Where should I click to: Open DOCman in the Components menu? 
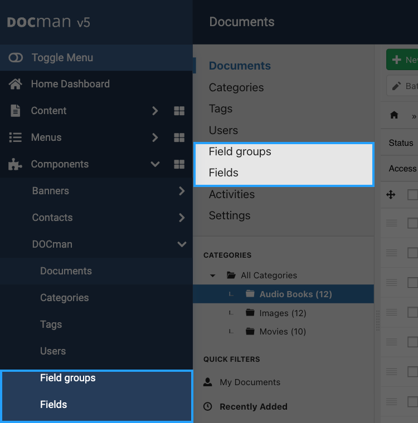click(x=52, y=244)
